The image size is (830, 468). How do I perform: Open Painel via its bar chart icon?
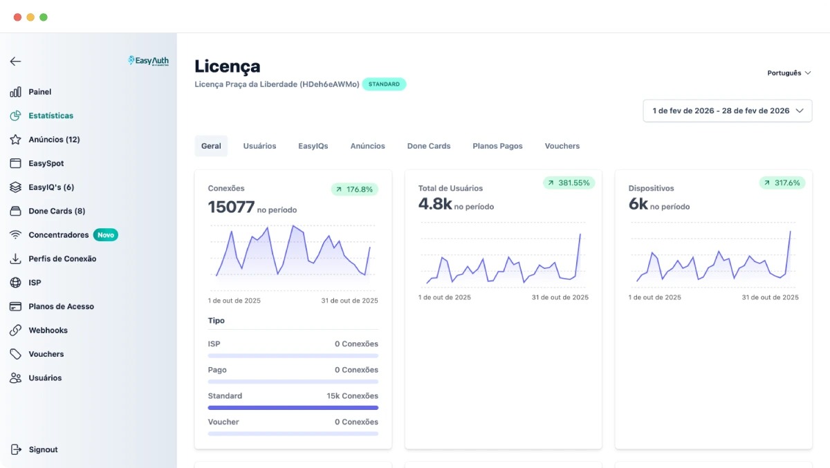pyautogui.click(x=15, y=92)
